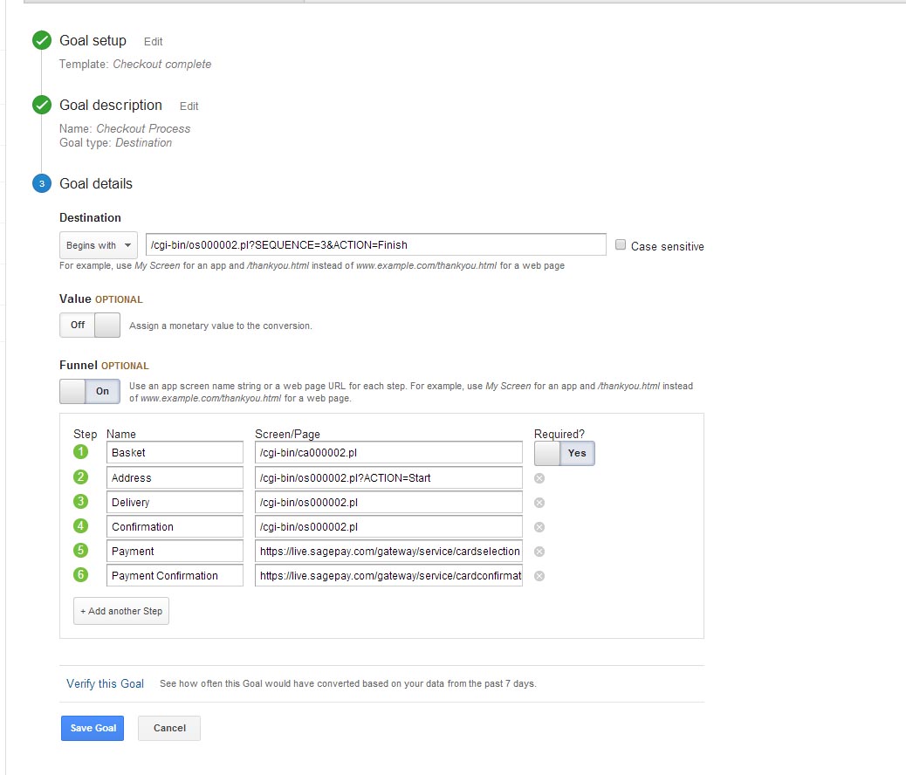This screenshot has height=775, width=906.
Task: Click the Goal setup green checkmark
Action: click(41, 41)
